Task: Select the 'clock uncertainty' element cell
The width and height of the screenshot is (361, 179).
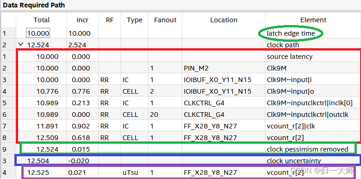Action: pyautogui.click(x=294, y=161)
